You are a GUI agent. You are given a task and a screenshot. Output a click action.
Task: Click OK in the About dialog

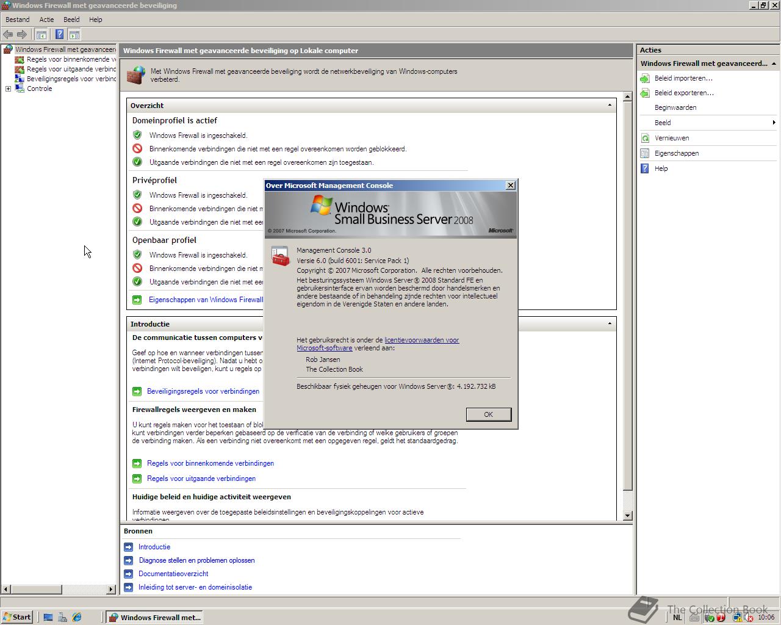[x=488, y=414]
